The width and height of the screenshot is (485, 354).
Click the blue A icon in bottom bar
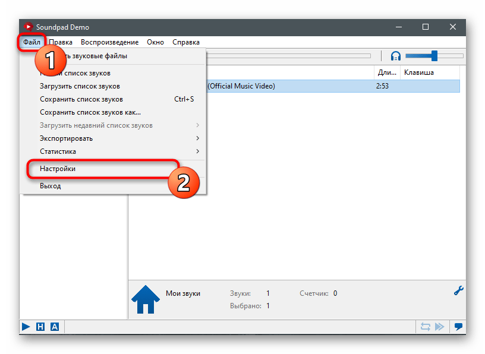pos(55,327)
